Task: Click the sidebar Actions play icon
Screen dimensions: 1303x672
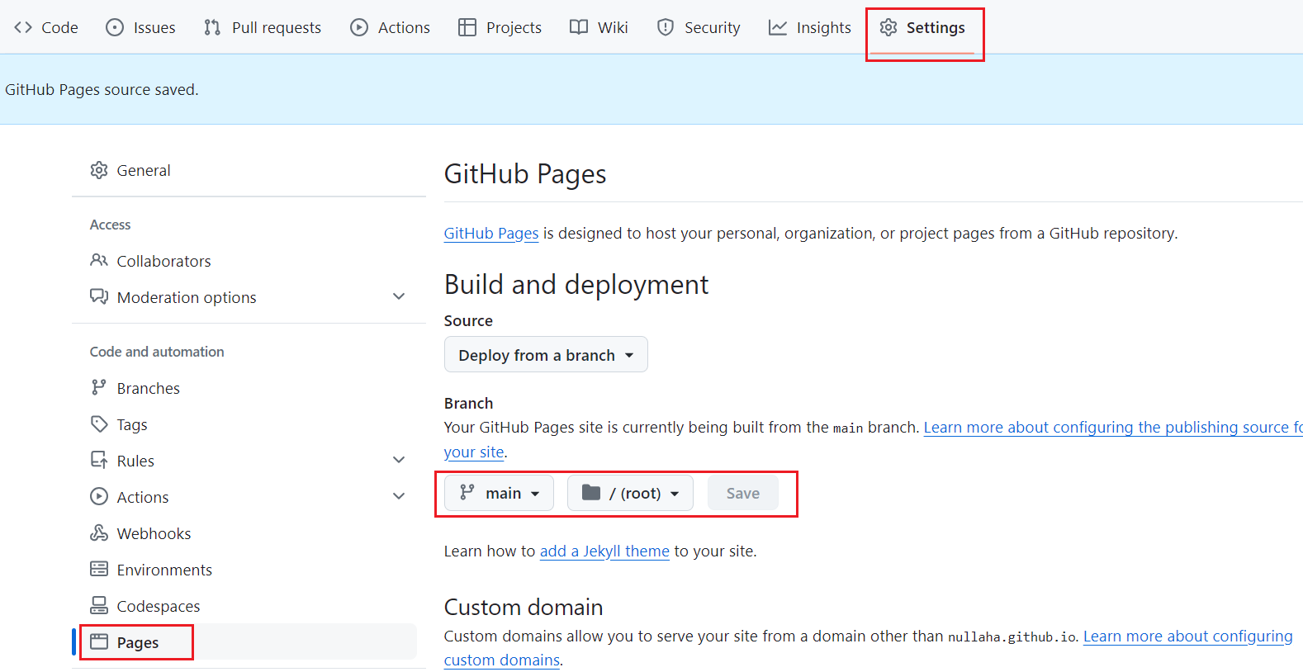Action: coord(99,496)
